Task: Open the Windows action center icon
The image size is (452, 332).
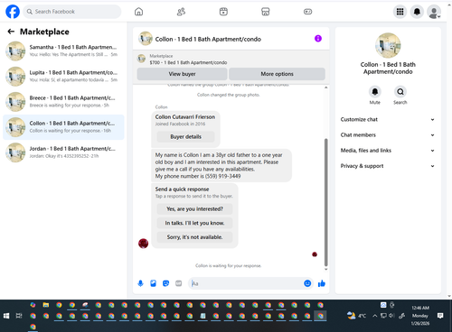Action: [440, 316]
